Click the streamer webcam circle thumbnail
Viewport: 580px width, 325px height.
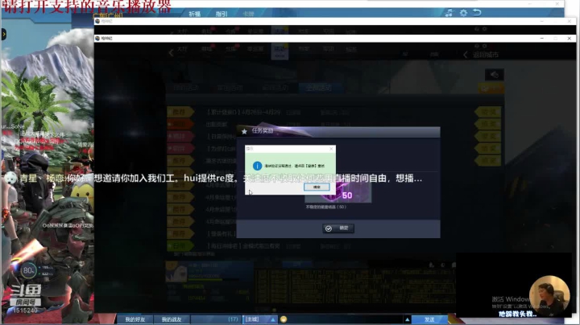(549, 295)
